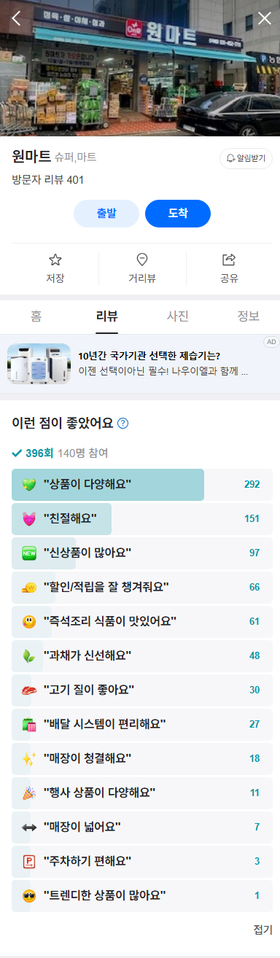Open the 정보 tab
280x958 pixels.
(x=248, y=316)
